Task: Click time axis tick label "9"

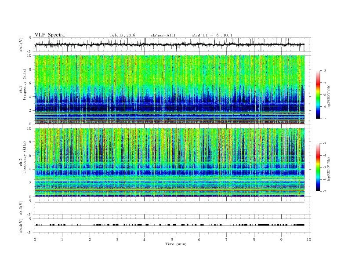Action: (281, 240)
